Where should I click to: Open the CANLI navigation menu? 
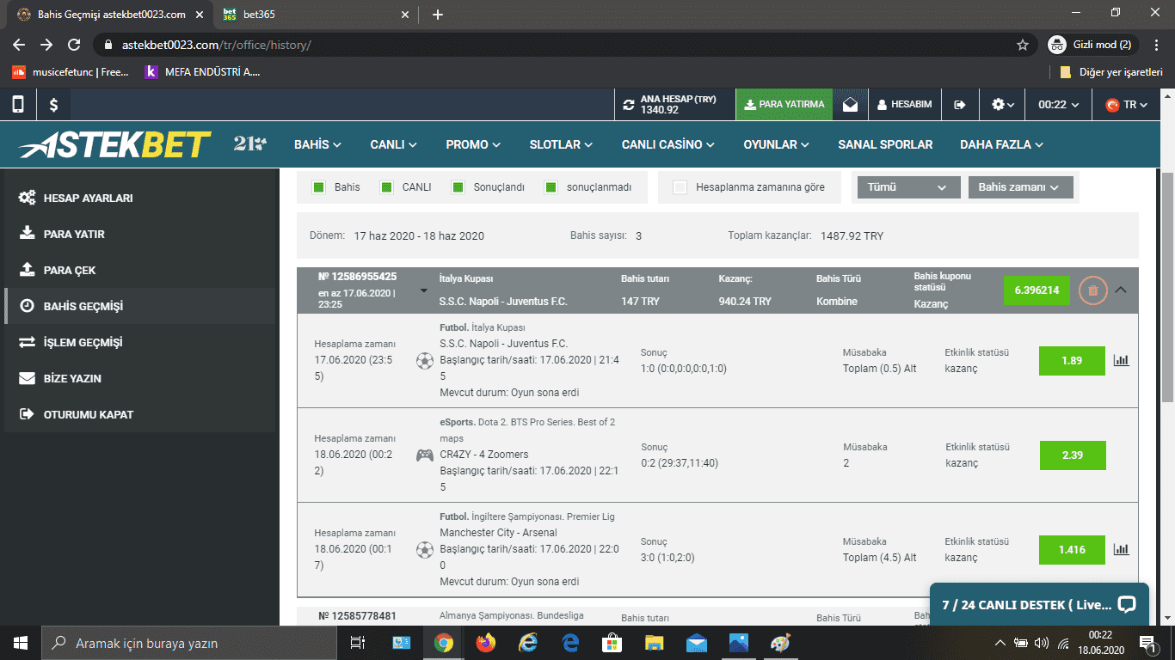click(x=394, y=144)
